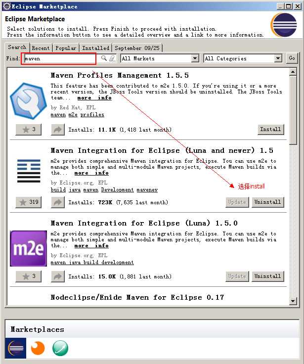Image resolution: width=304 pixels, height=364 pixels.
Task: Uninstall Maven Integration (Luna and newer) 1.5
Action: pos(268,202)
